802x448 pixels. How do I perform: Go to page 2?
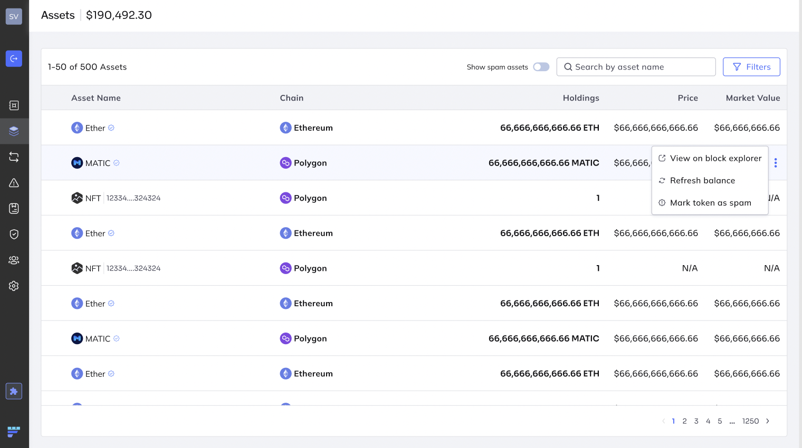point(685,421)
